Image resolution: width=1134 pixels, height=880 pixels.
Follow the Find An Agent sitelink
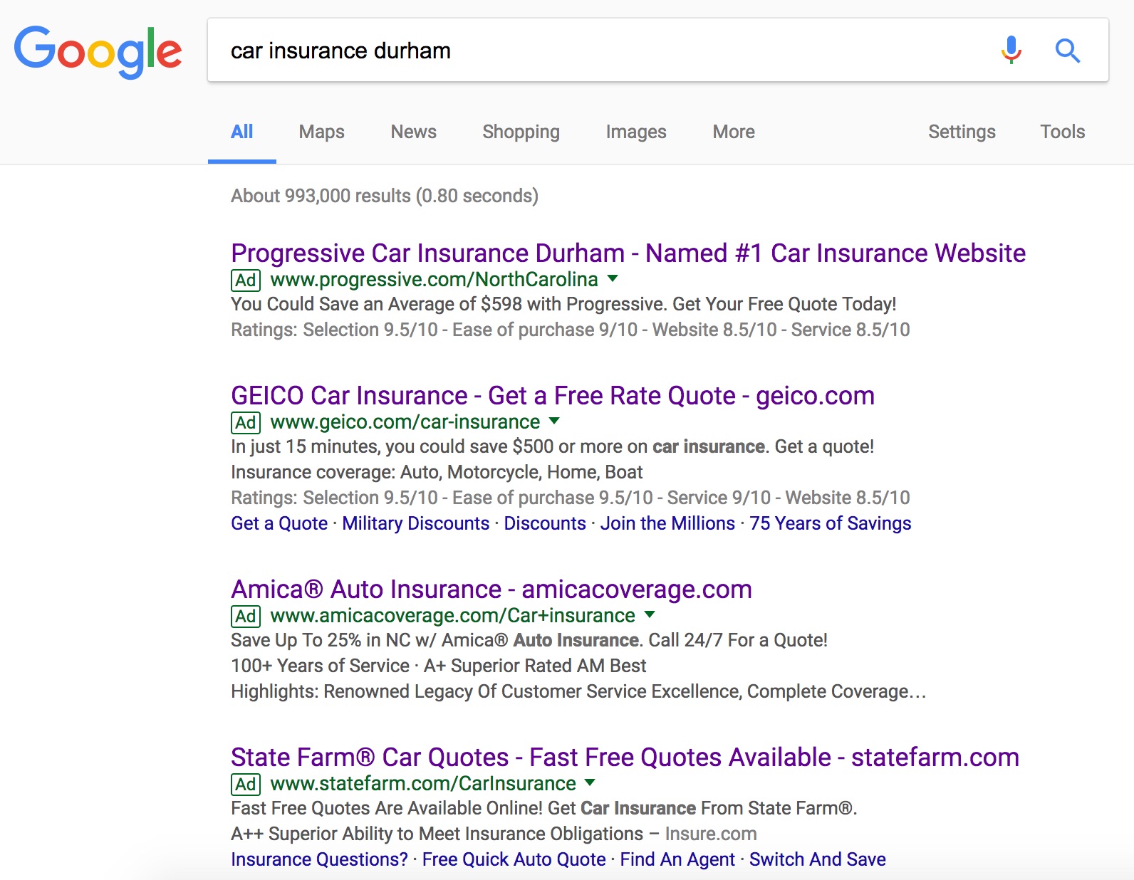677,859
